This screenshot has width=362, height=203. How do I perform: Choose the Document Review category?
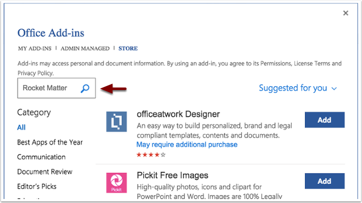click(45, 171)
